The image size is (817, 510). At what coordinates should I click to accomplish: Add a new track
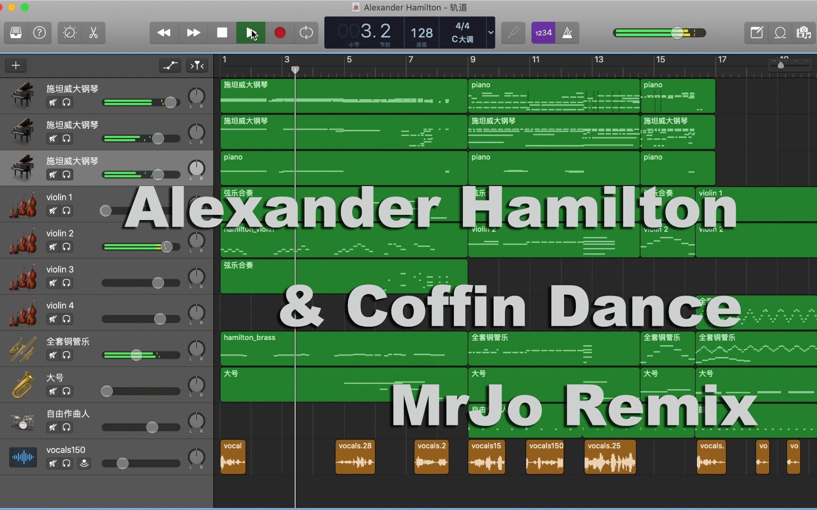[x=16, y=65]
